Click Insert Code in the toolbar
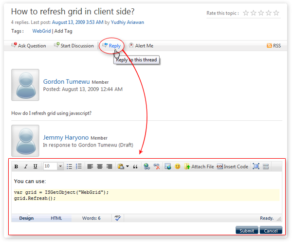292x242 pixels. (233, 167)
